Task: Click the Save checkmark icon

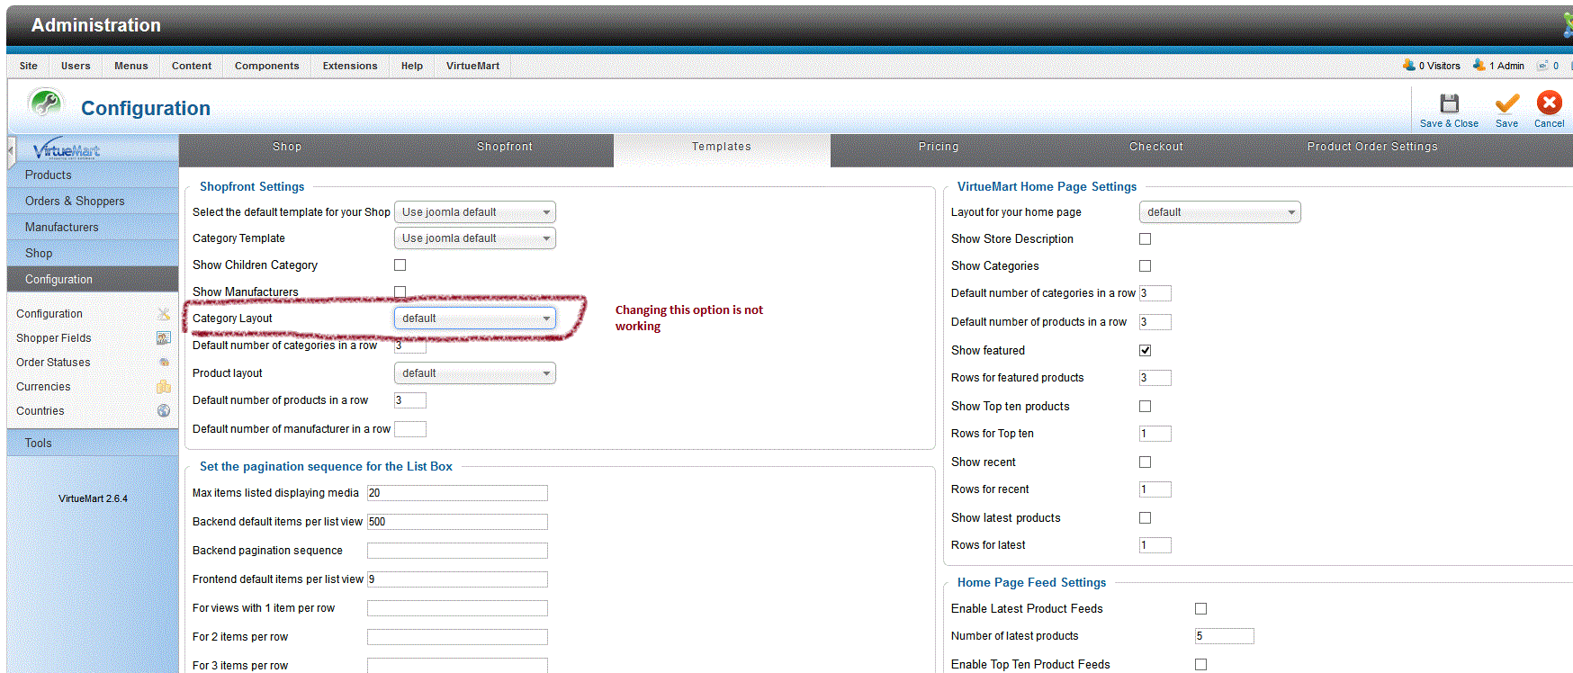Action: click(x=1507, y=103)
